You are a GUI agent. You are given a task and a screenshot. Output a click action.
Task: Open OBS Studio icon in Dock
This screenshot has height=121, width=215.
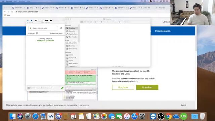click(161, 116)
